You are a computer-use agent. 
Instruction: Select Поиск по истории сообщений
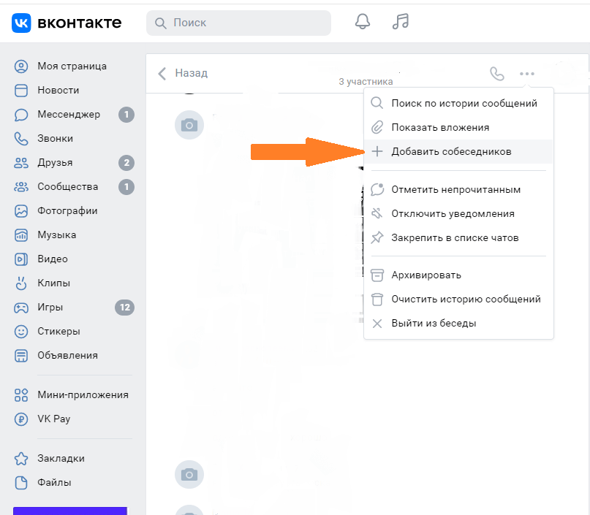tap(464, 103)
